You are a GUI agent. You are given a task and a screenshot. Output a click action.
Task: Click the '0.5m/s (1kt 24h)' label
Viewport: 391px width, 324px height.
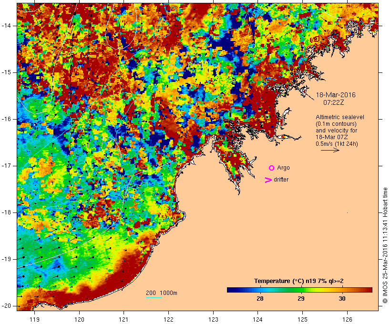point(337,144)
